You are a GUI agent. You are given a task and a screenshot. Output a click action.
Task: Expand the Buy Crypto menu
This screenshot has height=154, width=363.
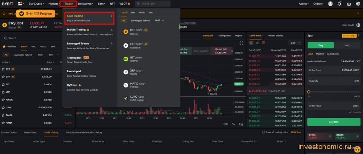(x=37, y=4)
